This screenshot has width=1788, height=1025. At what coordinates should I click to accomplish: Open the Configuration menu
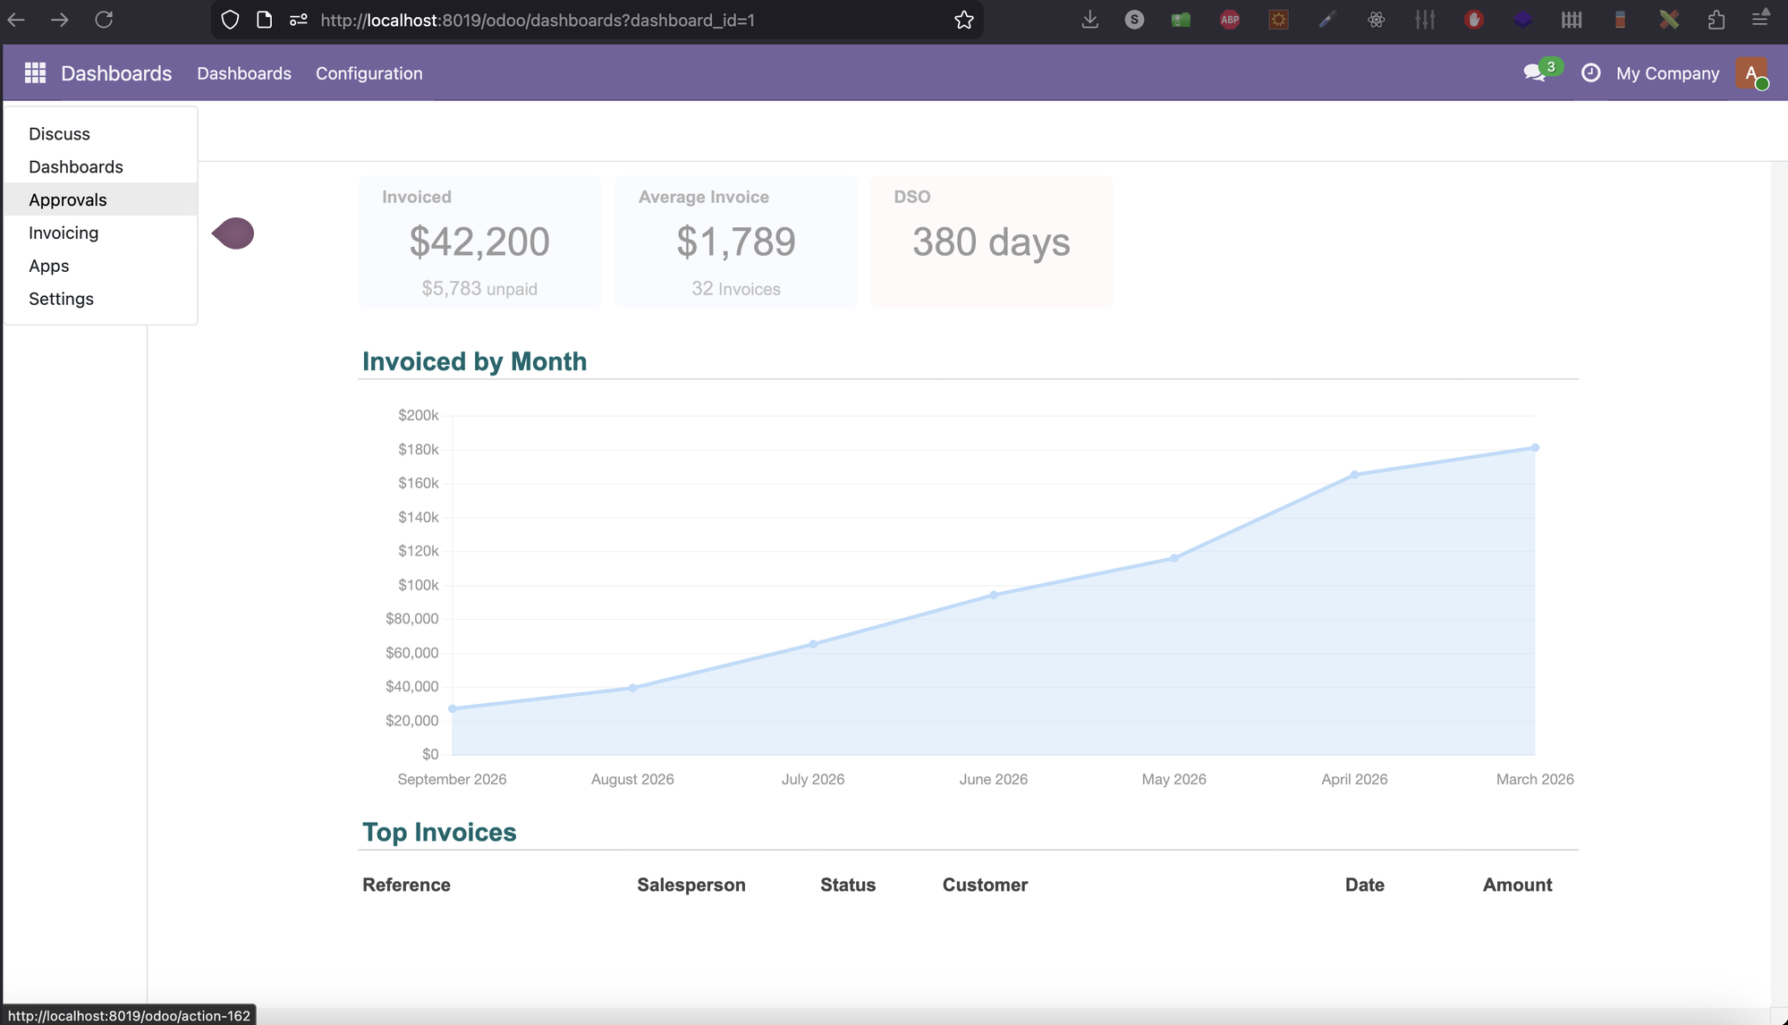click(x=369, y=73)
